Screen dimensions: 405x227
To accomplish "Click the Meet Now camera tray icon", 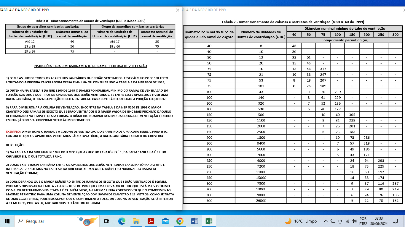I will click(340, 221).
